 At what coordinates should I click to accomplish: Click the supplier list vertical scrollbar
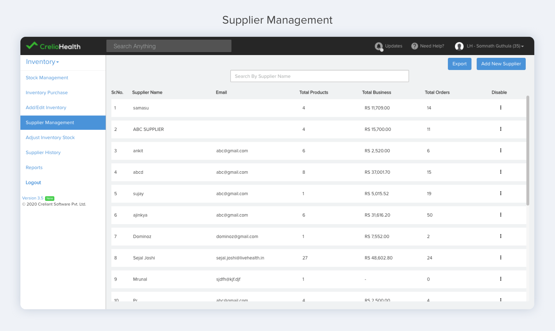(528, 150)
